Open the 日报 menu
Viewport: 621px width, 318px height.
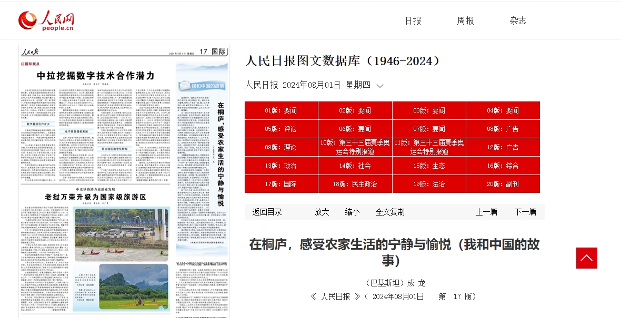point(413,20)
